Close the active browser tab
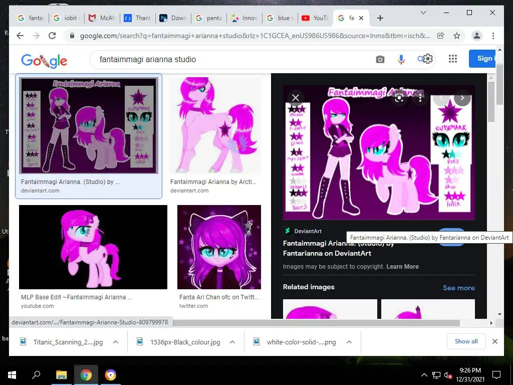Image resolution: width=513 pixels, height=385 pixels. click(361, 18)
